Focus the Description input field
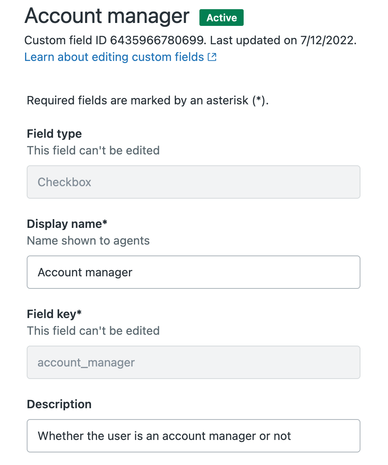The width and height of the screenshot is (388, 465). [194, 436]
